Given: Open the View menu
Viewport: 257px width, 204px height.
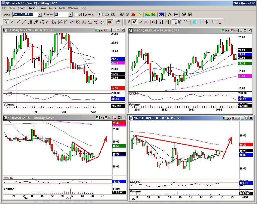Looking at the screenshot, I should [12, 8].
